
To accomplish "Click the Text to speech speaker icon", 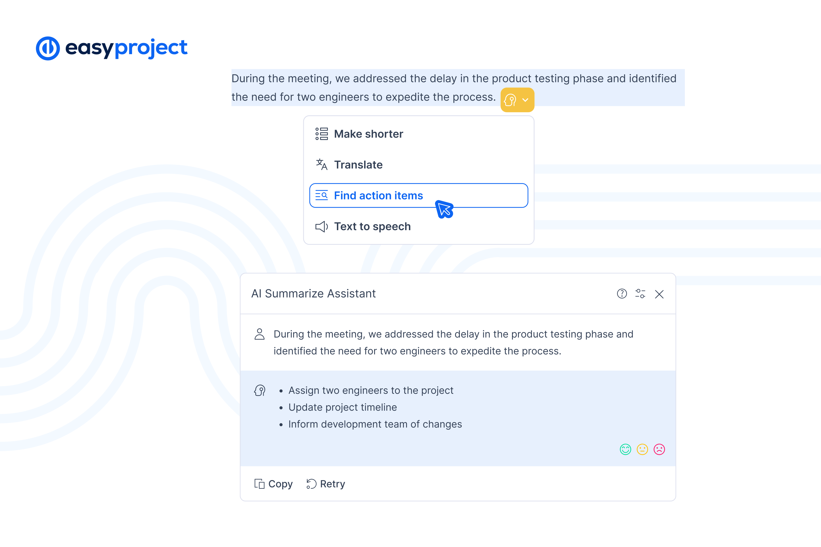I will [322, 227].
